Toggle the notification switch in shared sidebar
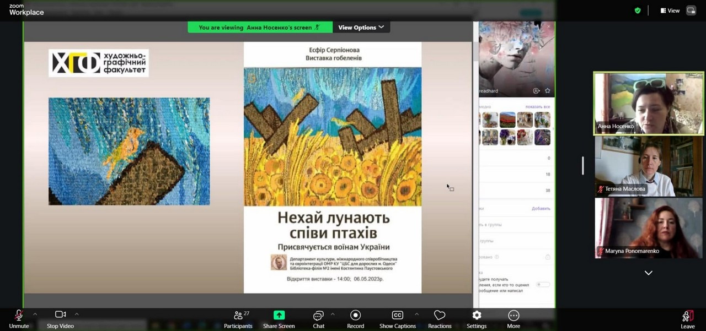This screenshot has height=331, width=706. pos(543,285)
